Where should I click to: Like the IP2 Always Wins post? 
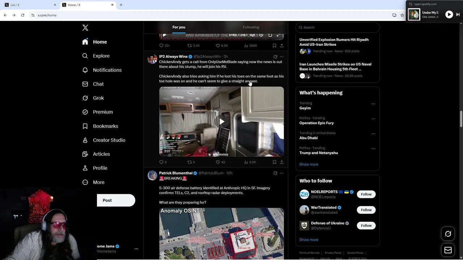pyautogui.click(x=220, y=162)
